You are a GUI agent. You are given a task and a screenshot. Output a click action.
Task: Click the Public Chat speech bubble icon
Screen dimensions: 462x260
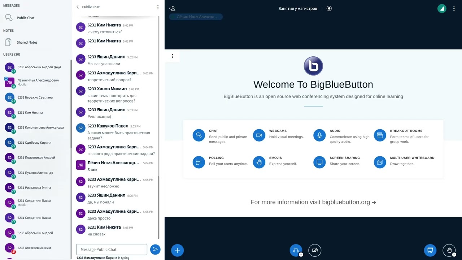pyautogui.click(x=9, y=18)
